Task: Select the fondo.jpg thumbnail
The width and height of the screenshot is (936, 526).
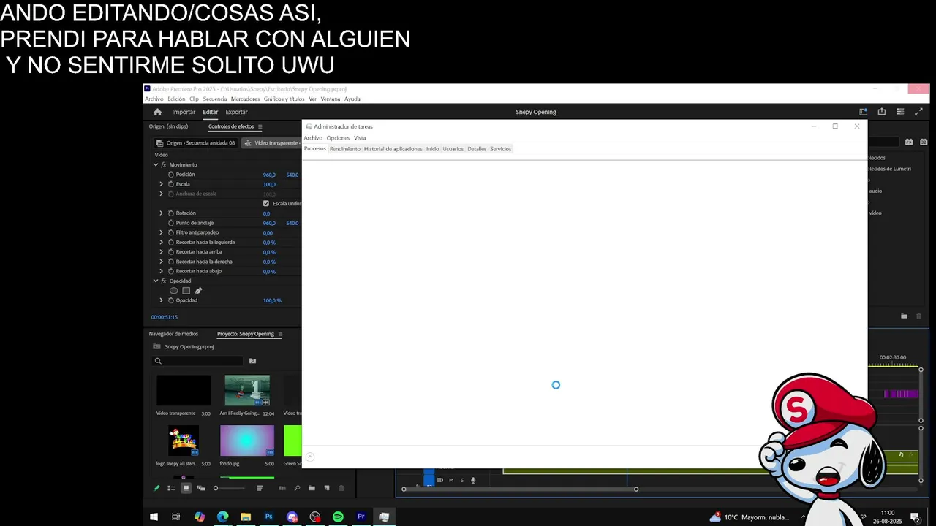Action: (x=247, y=441)
